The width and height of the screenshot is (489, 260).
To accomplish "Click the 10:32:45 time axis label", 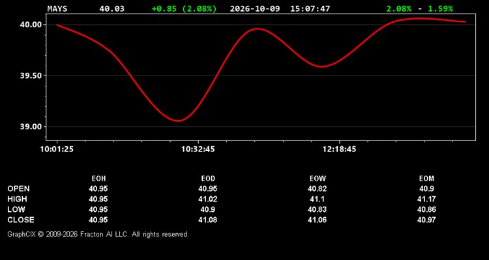I will click(x=198, y=149).
